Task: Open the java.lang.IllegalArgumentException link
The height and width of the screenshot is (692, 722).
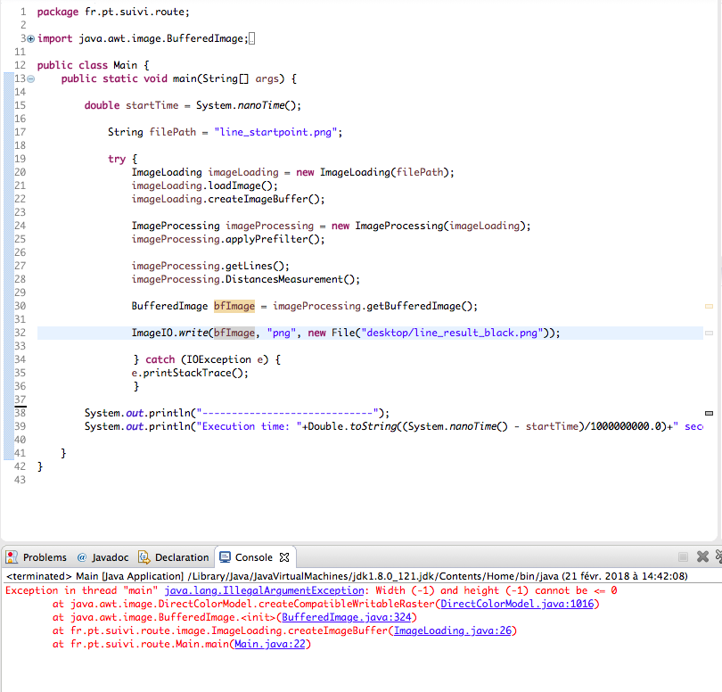Action: click(265, 590)
